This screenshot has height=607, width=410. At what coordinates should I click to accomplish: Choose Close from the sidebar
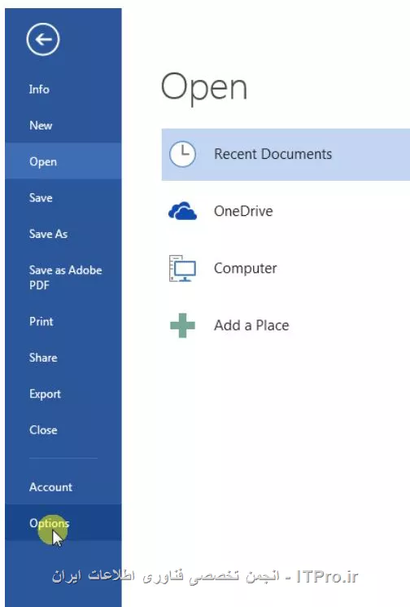63,429
